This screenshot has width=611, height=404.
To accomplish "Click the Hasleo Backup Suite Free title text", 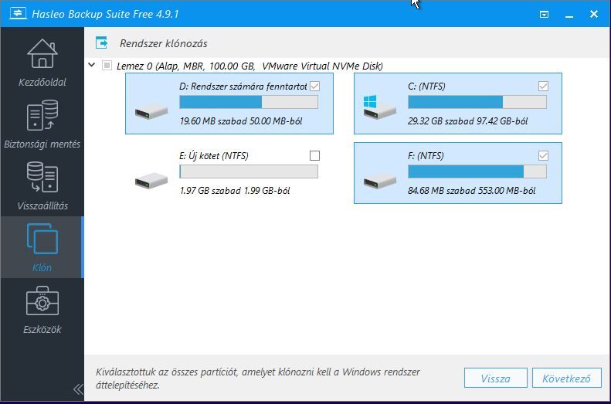I will point(105,14).
